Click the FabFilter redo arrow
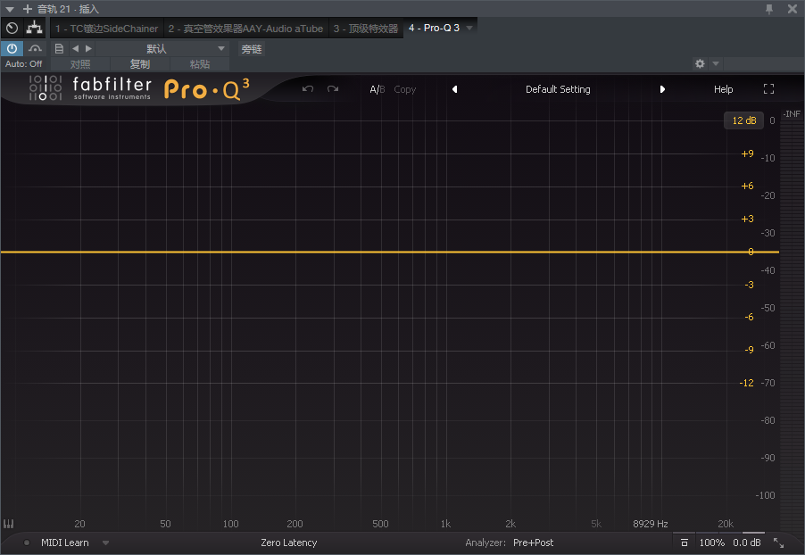This screenshot has height=555, width=805. pyautogui.click(x=333, y=89)
